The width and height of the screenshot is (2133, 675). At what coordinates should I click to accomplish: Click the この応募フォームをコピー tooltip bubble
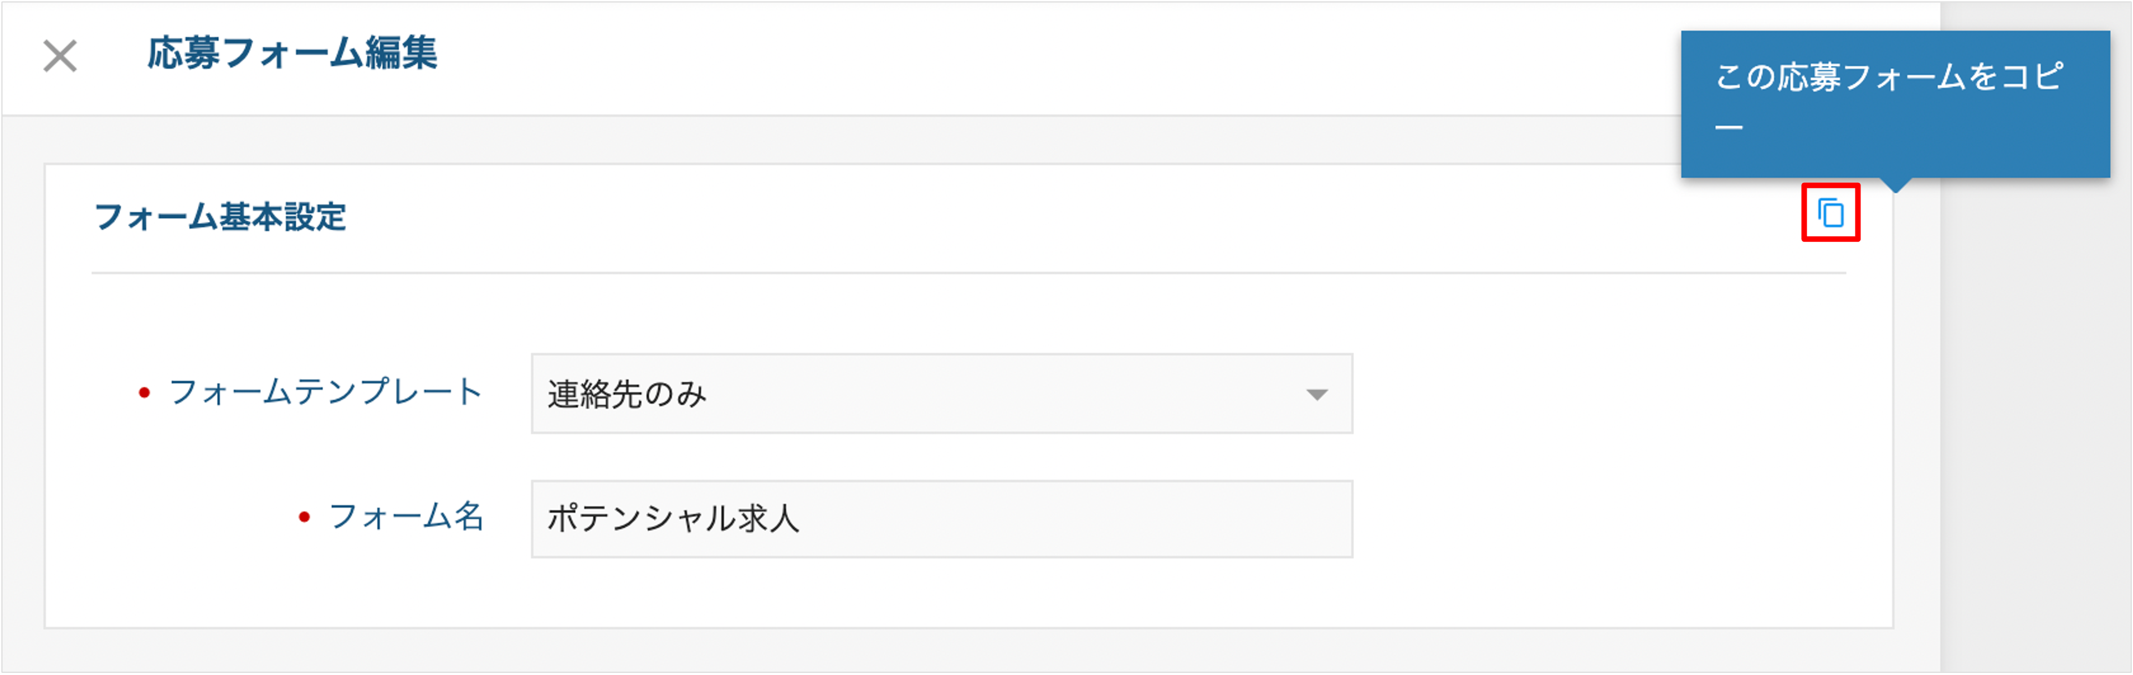[x=1895, y=104]
